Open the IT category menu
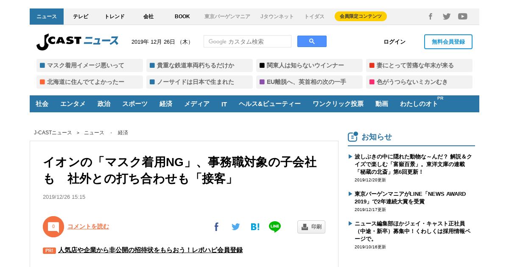Viewport: 509px width, 267px height. coord(224,104)
